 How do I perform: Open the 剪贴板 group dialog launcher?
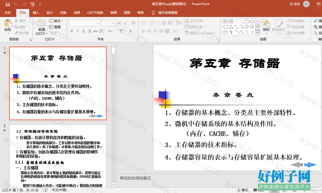click(31, 39)
